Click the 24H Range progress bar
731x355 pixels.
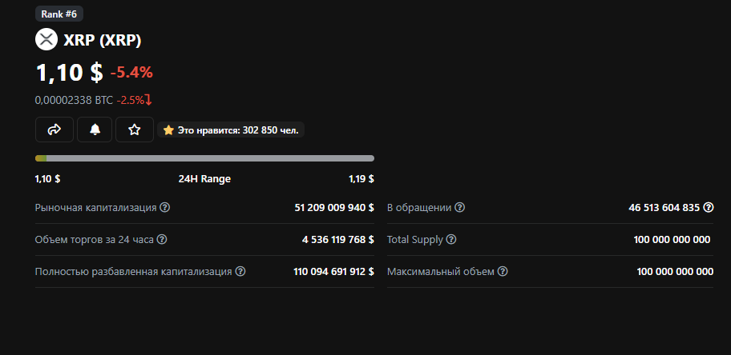(204, 158)
